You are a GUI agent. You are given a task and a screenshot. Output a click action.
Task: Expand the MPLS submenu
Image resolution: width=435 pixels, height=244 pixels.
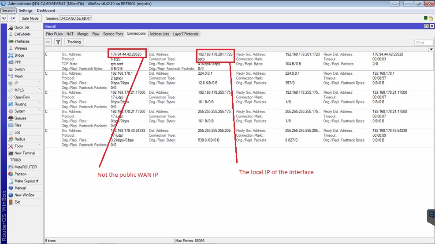coord(39,90)
